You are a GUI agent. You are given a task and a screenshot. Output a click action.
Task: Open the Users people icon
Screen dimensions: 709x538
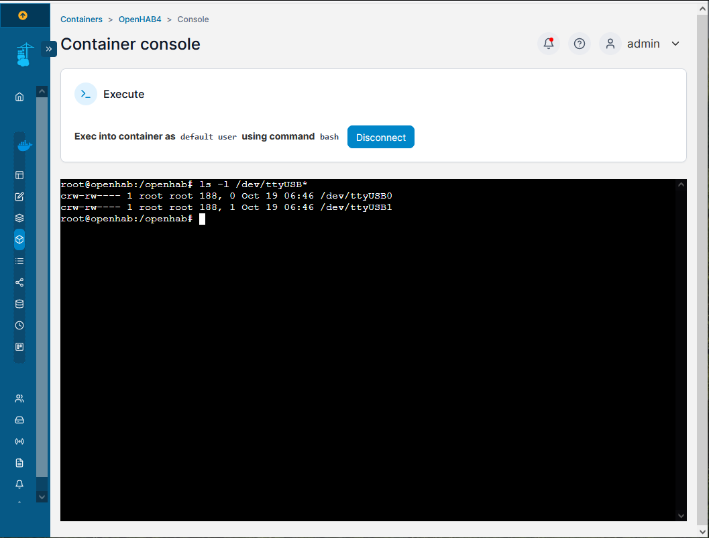[19, 398]
